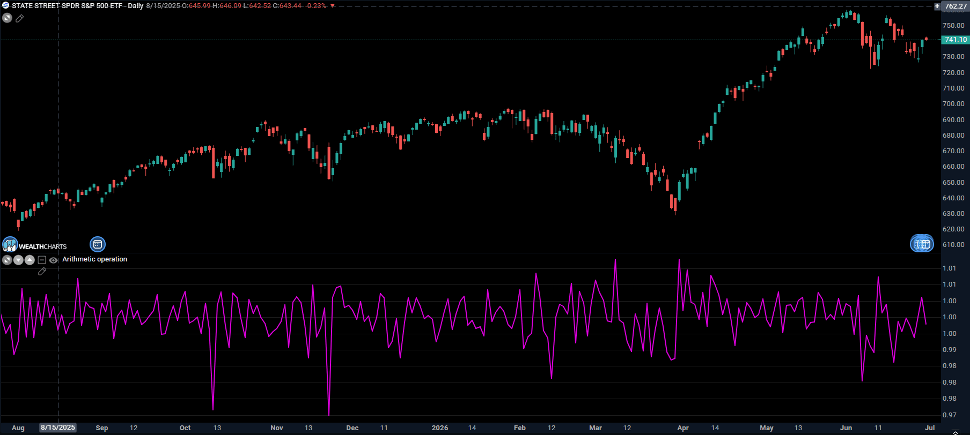
Task: Click the -0.23% change value
Action: pos(316,6)
